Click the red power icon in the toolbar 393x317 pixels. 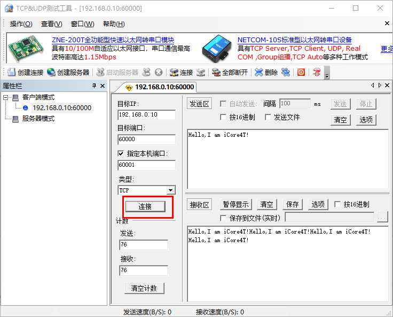point(301,72)
